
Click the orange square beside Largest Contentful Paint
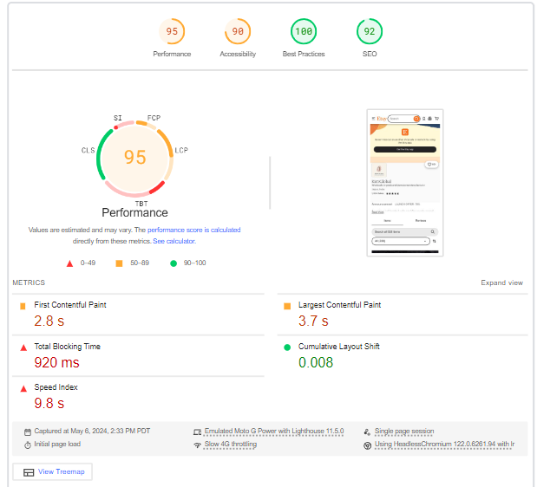pyautogui.click(x=287, y=306)
